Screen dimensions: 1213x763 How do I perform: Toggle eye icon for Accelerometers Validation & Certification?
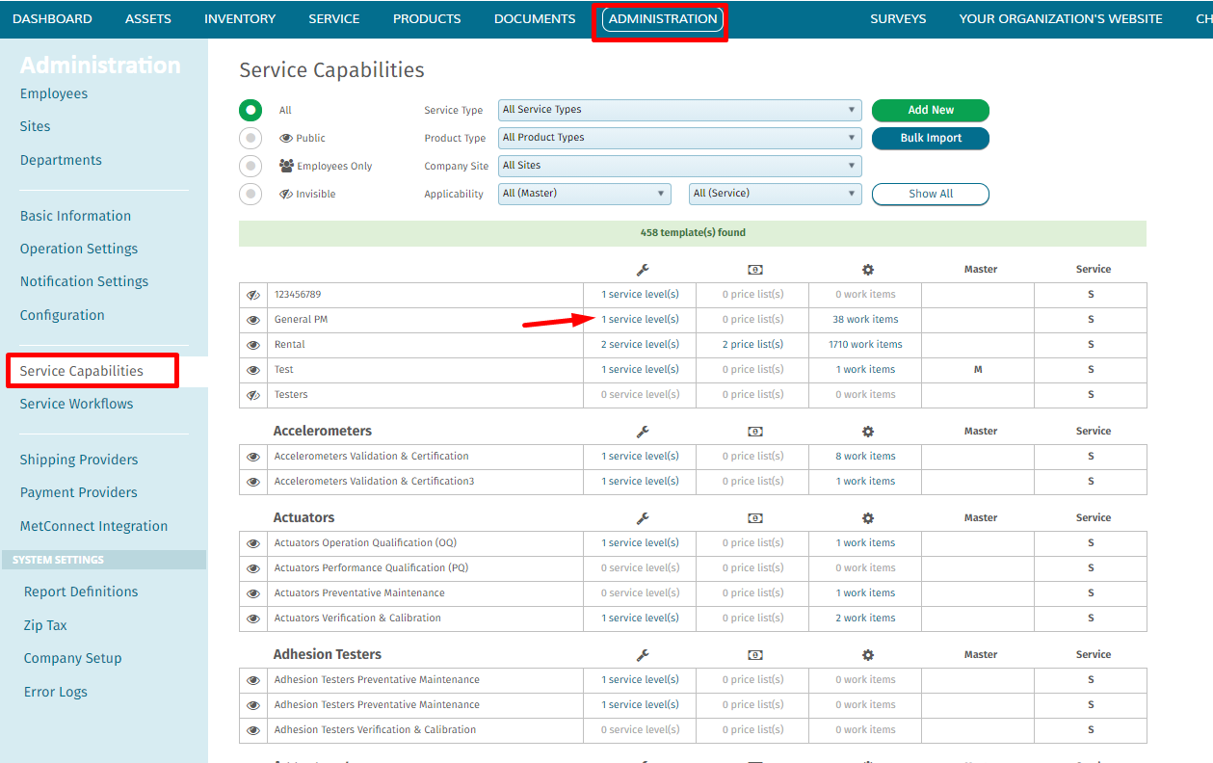point(253,457)
